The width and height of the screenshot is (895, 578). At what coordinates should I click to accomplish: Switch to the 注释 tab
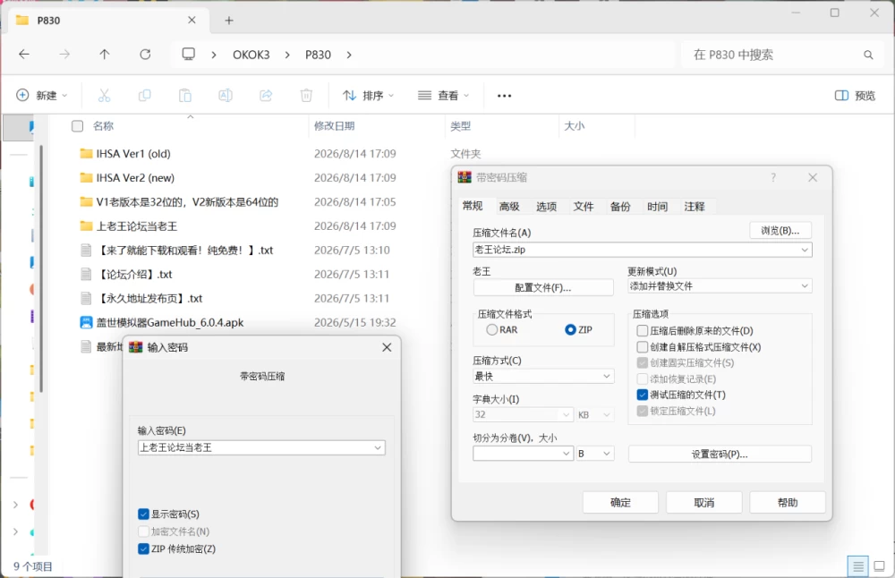pos(695,207)
